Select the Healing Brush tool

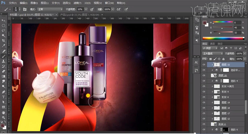tap(3, 51)
